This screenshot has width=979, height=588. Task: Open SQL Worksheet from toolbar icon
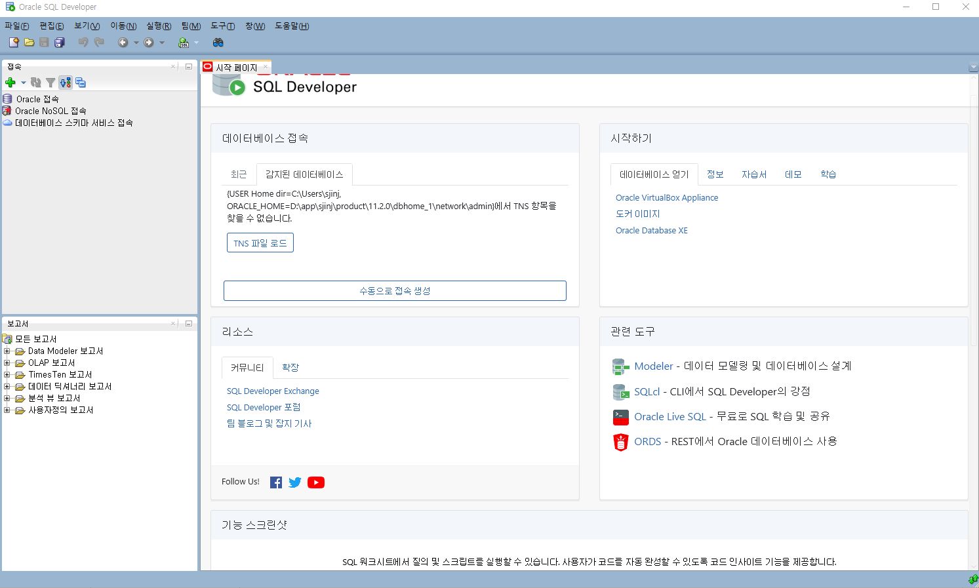(184, 43)
